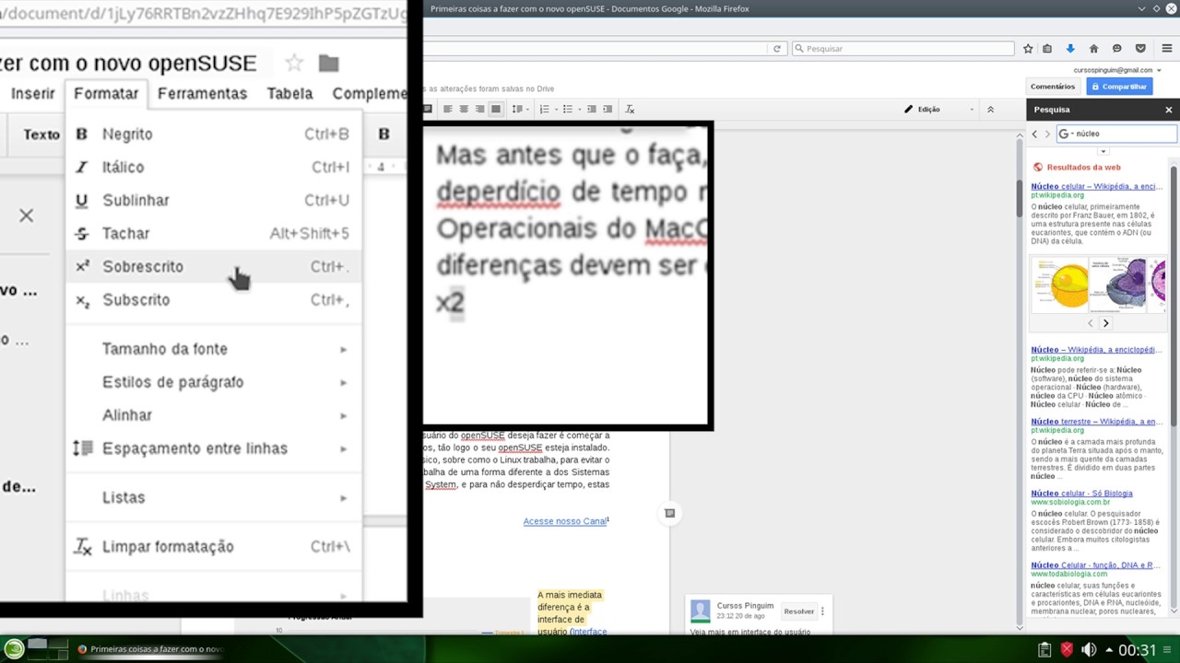Click the blue Compartilhar button

[x=1118, y=87]
